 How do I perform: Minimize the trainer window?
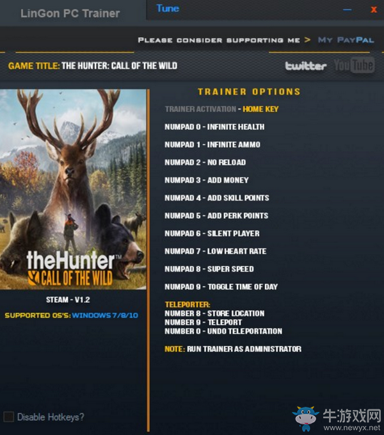click(x=347, y=10)
